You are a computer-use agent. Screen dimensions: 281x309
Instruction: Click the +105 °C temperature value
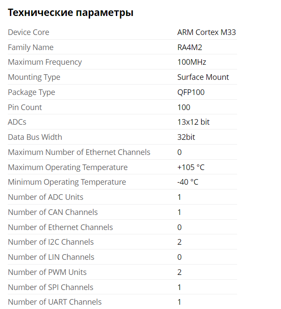190,167
